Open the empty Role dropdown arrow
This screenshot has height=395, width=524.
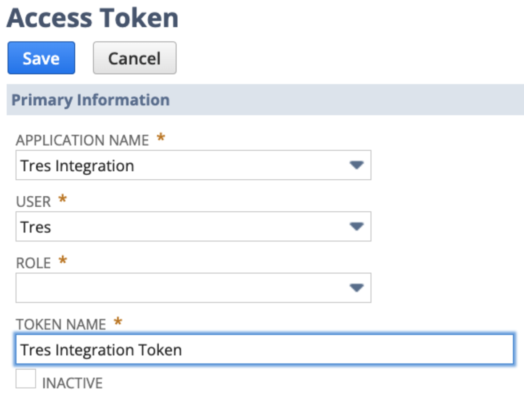tap(356, 288)
